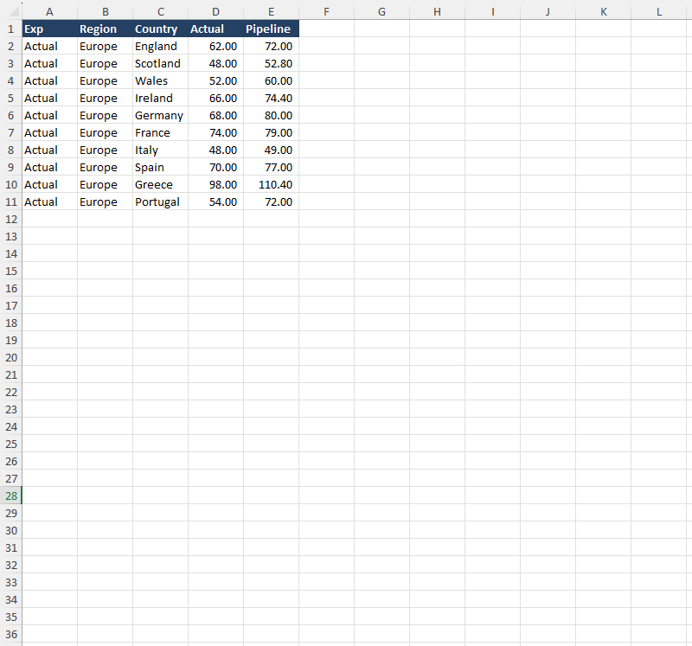Select row 12 header
The width and height of the screenshot is (692, 646).
pyautogui.click(x=11, y=220)
